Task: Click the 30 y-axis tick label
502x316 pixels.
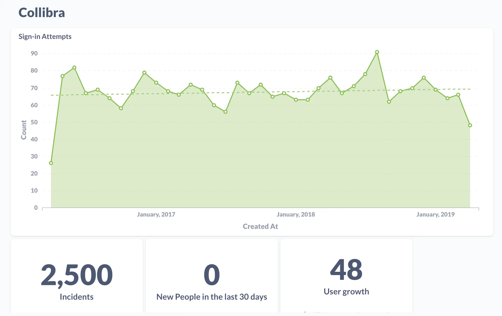Action: (x=34, y=156)
